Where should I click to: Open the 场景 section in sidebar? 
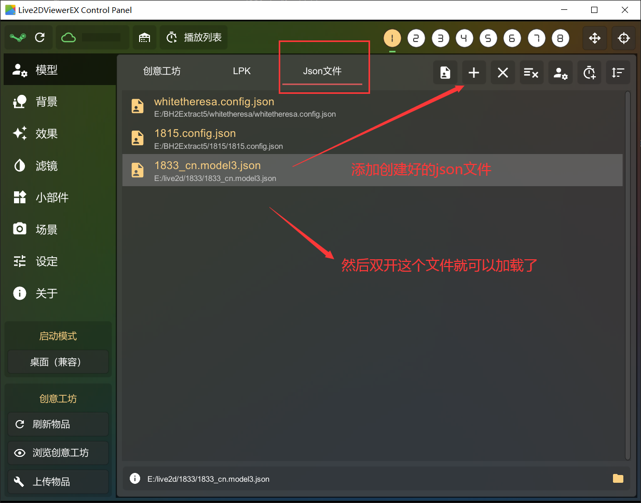coord(60,230)
